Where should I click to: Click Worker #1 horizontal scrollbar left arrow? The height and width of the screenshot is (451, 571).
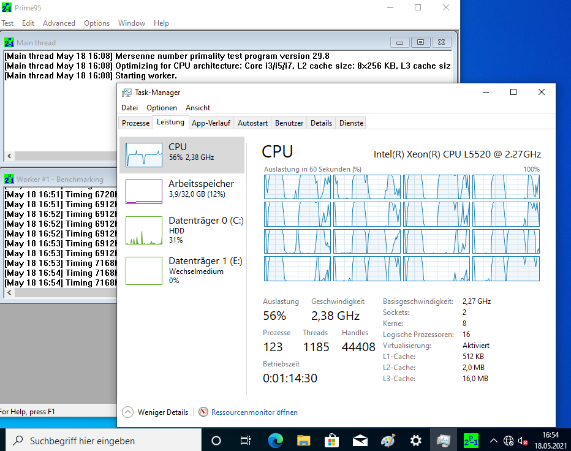[9, 292]
